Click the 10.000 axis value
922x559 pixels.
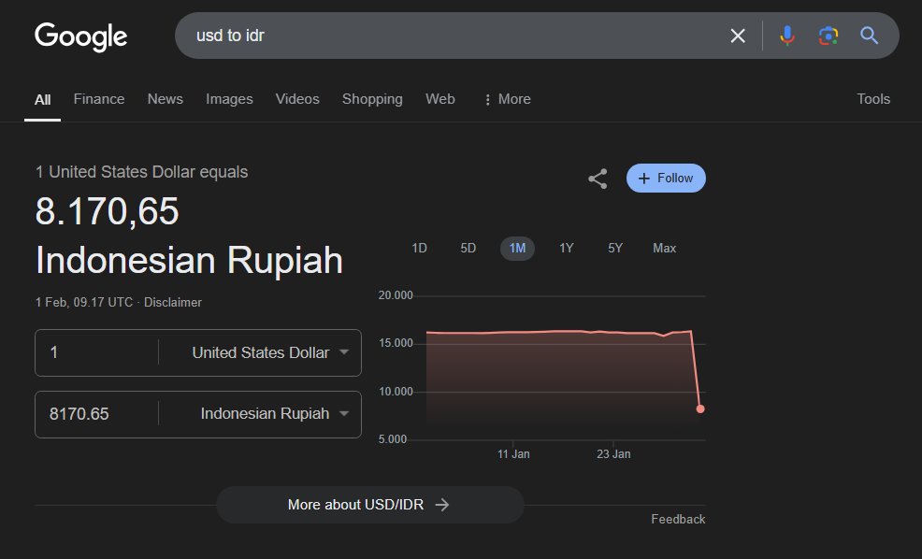click(396, 392)
